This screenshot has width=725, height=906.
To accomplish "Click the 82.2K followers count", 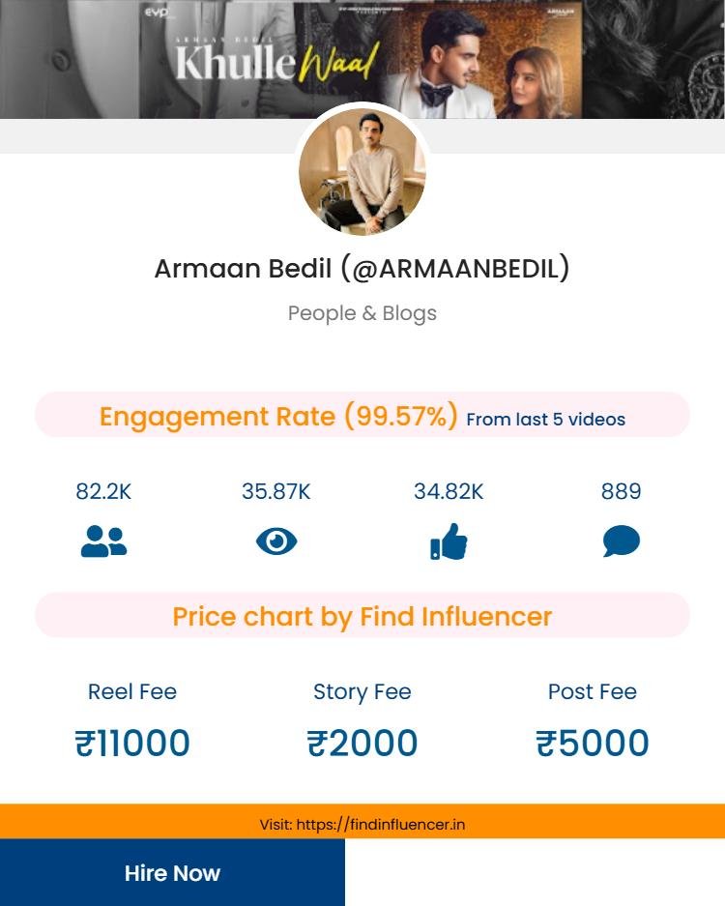I will coord(103,491).
